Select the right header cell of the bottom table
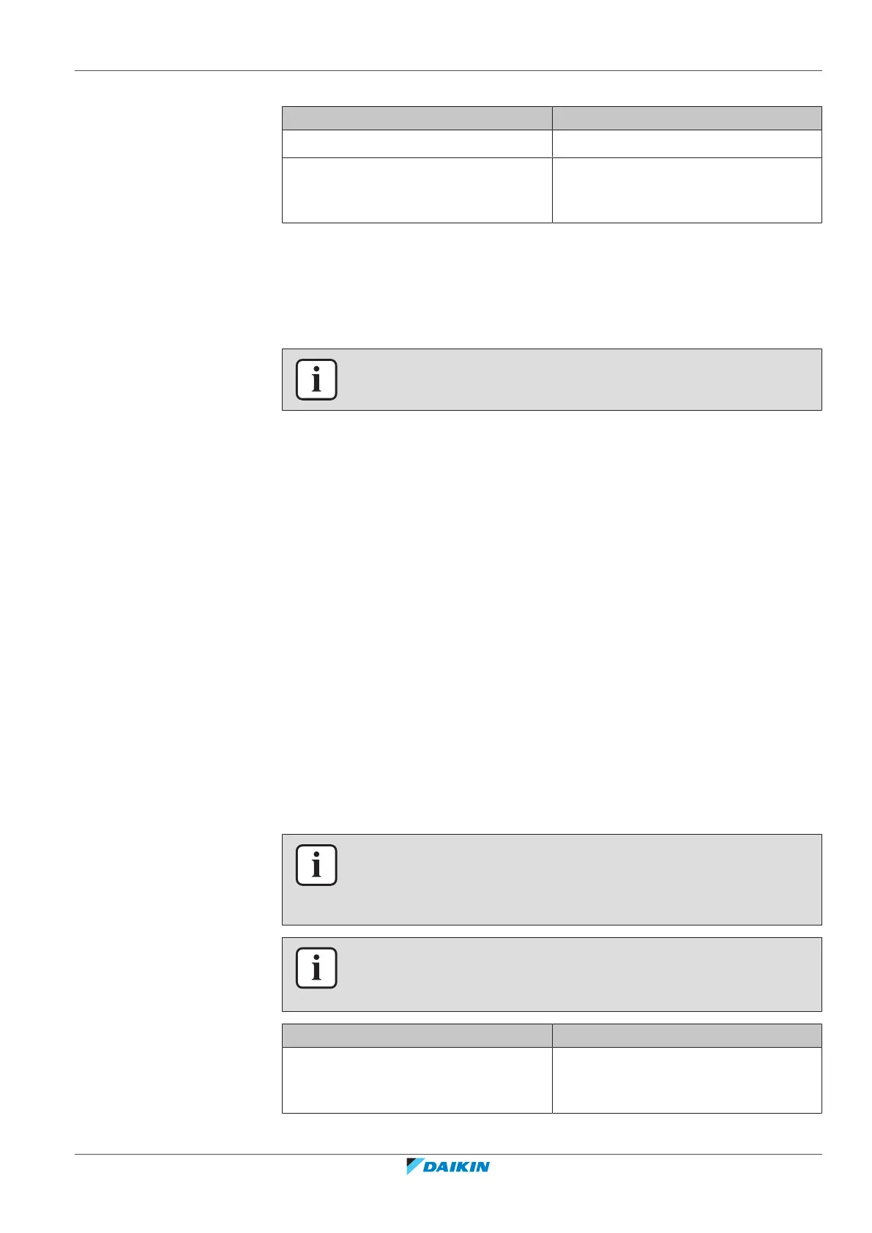This screenshot has height=1233, width=872. pos(687,1035)
